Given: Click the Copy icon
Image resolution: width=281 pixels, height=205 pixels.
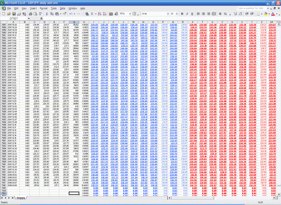Looking at the screenshot, I should pyautogui.click(x=52, y=14).
